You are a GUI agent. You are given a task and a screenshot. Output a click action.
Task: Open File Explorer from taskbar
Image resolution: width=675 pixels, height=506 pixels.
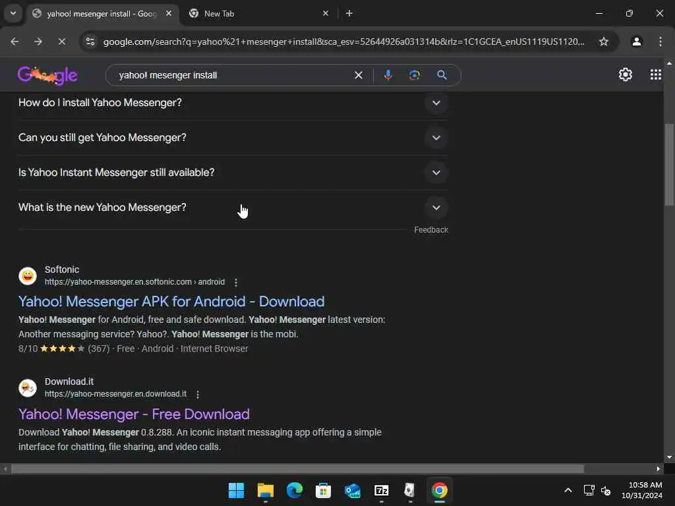click(265, 490)
